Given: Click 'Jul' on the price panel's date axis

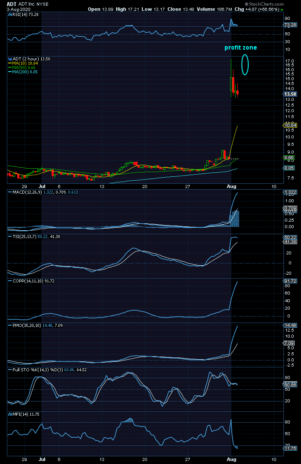Looking at the screenshot, I should pos(42,186).
